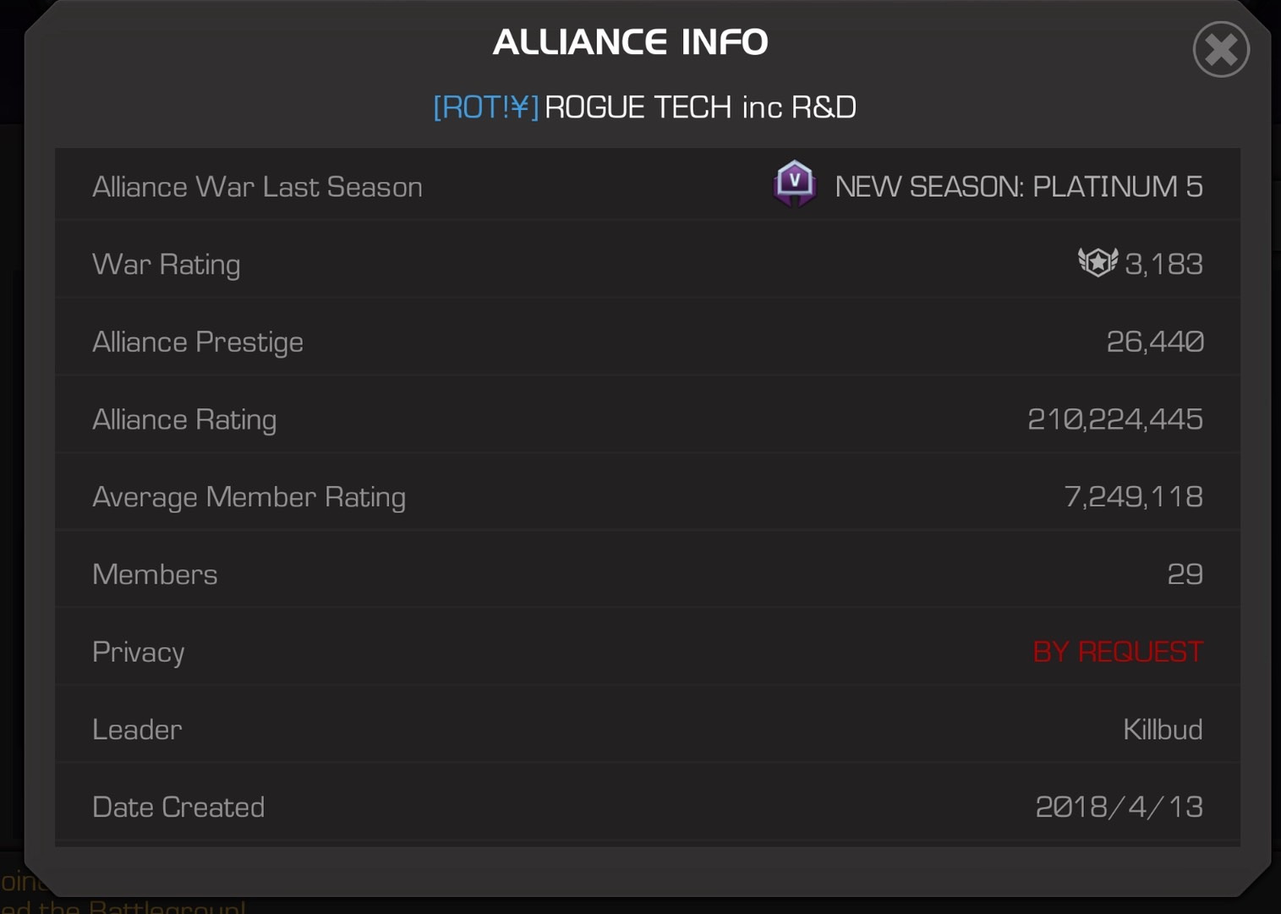Select the Average Member Rating label
This screenshot has height=914, width=1281.
pos(249,497)
